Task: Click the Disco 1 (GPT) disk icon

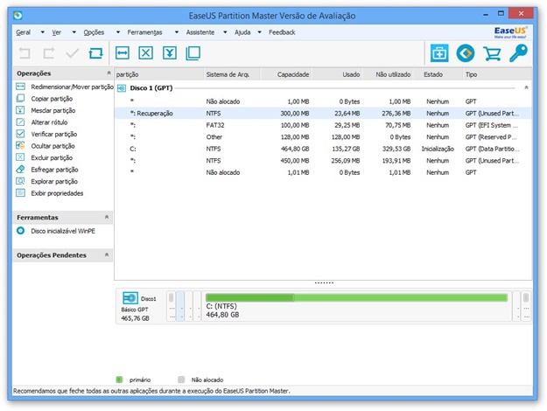Action: pos(122,88)
